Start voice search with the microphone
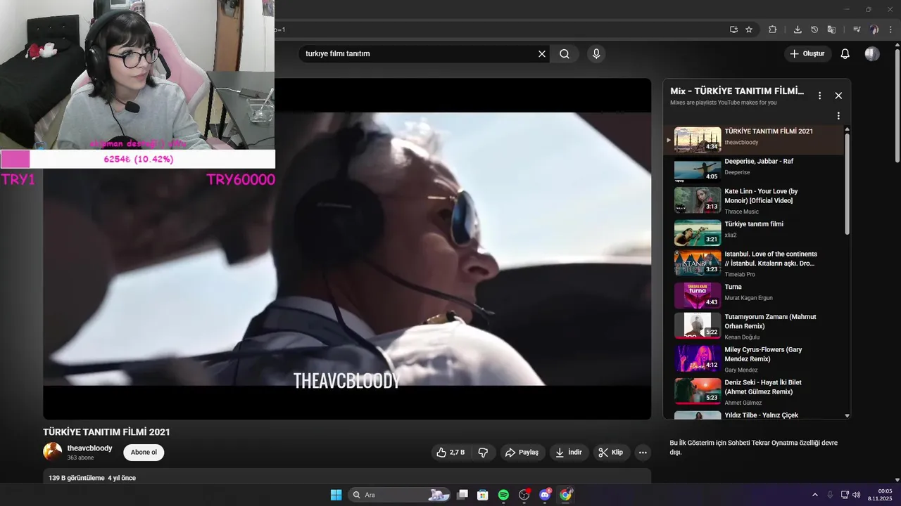901x506 pixels. click(x=596, y=54)
